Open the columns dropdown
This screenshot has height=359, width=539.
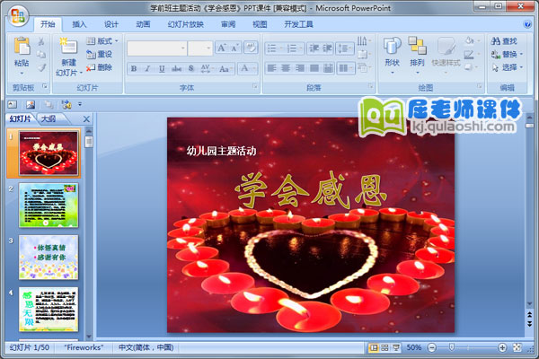[345, 68]
